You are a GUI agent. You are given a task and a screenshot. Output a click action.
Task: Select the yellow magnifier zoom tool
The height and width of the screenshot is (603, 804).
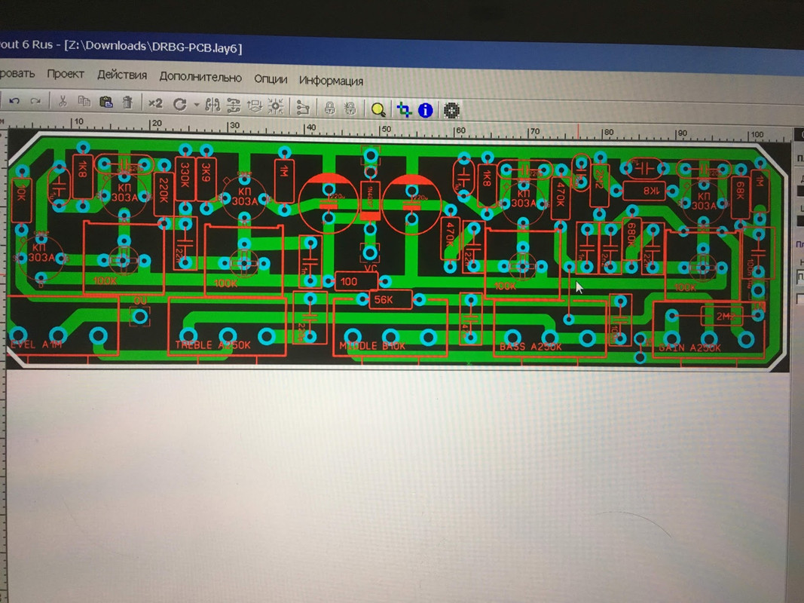point(378,110)
